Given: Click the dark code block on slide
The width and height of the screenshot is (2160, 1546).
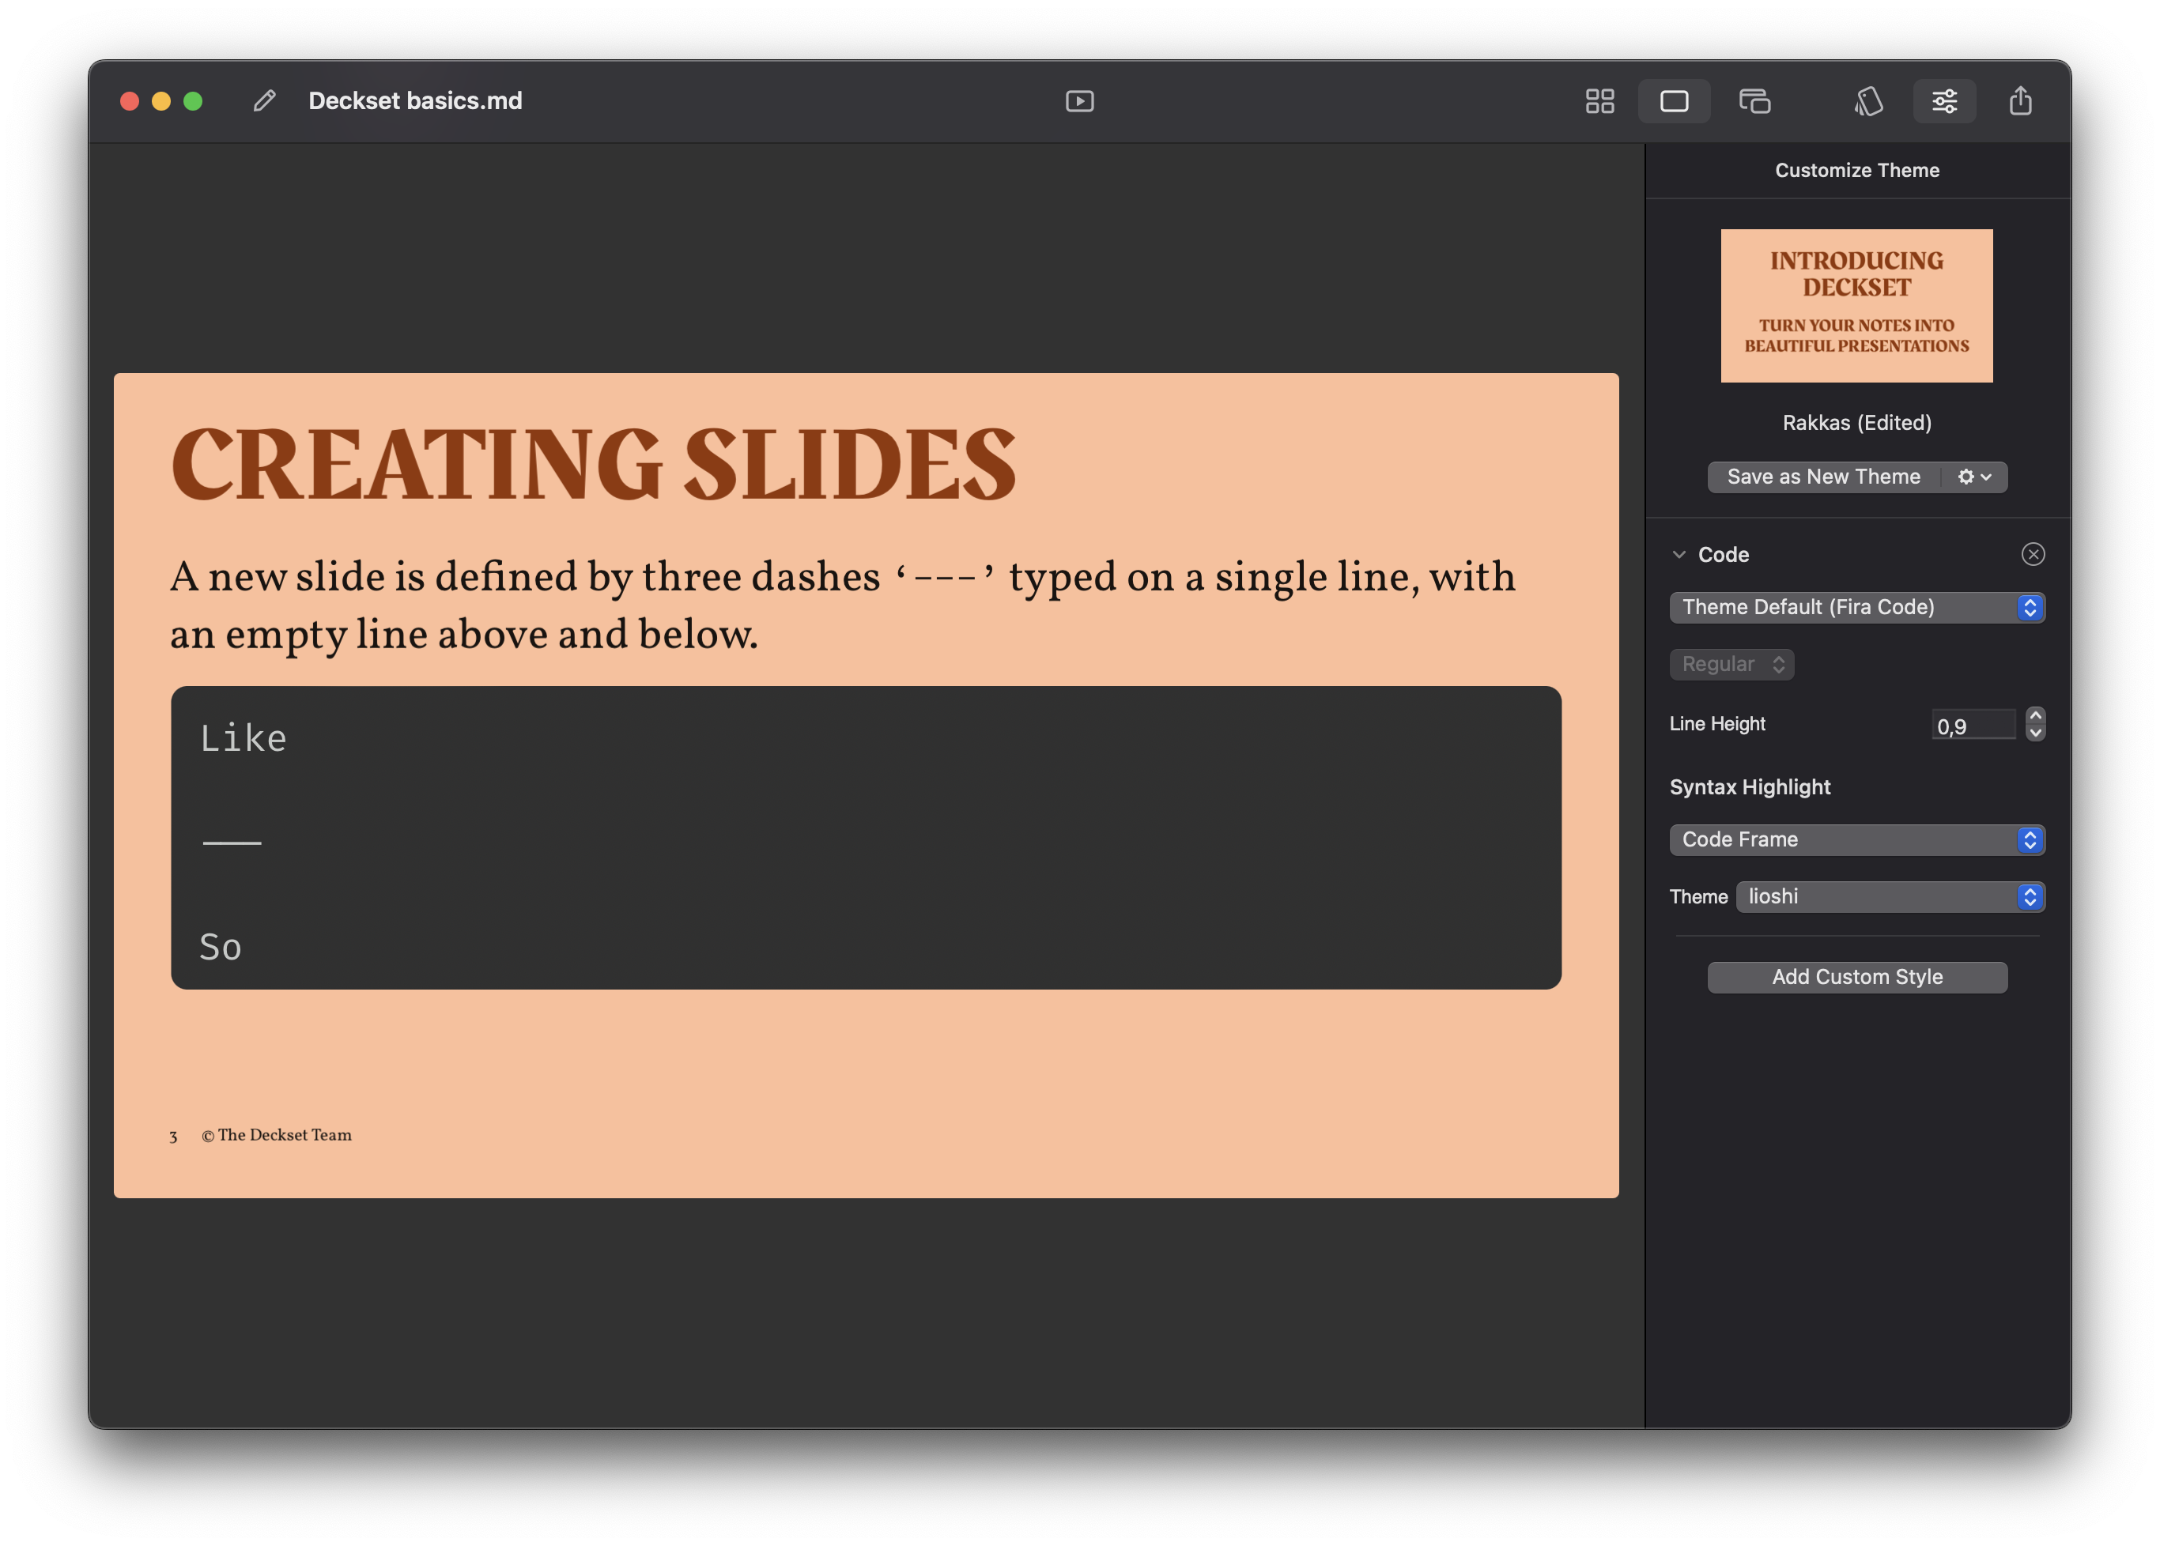Looking at the screenshot, I should coord(866,838).
